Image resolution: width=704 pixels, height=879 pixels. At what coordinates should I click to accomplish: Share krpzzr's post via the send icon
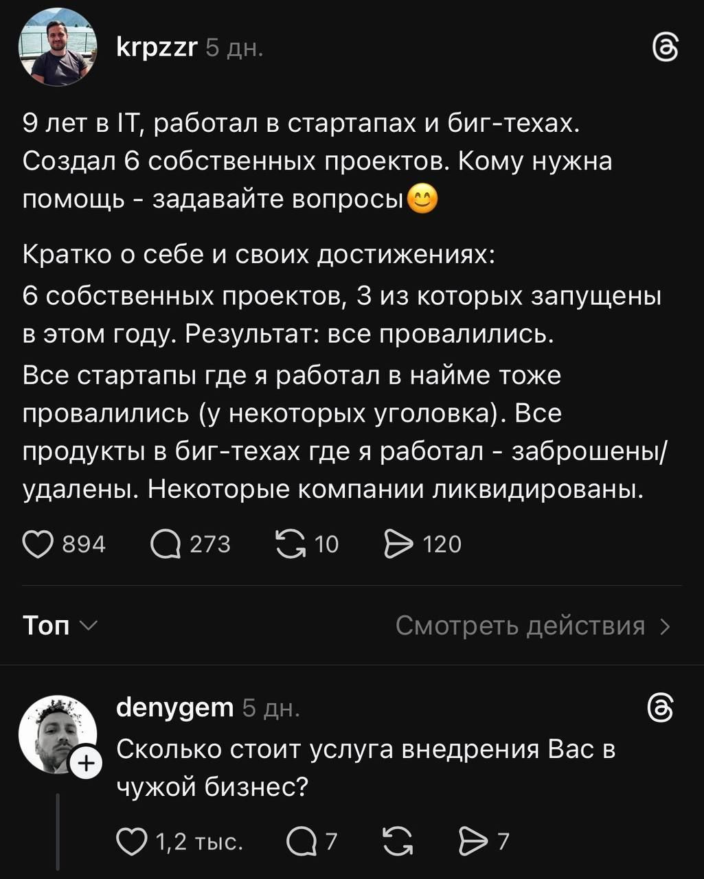coord(398,543)
